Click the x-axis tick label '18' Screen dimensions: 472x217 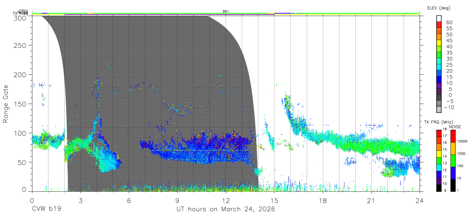click(322, 200)
